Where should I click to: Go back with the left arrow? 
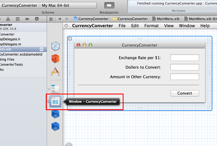[60, 19]
